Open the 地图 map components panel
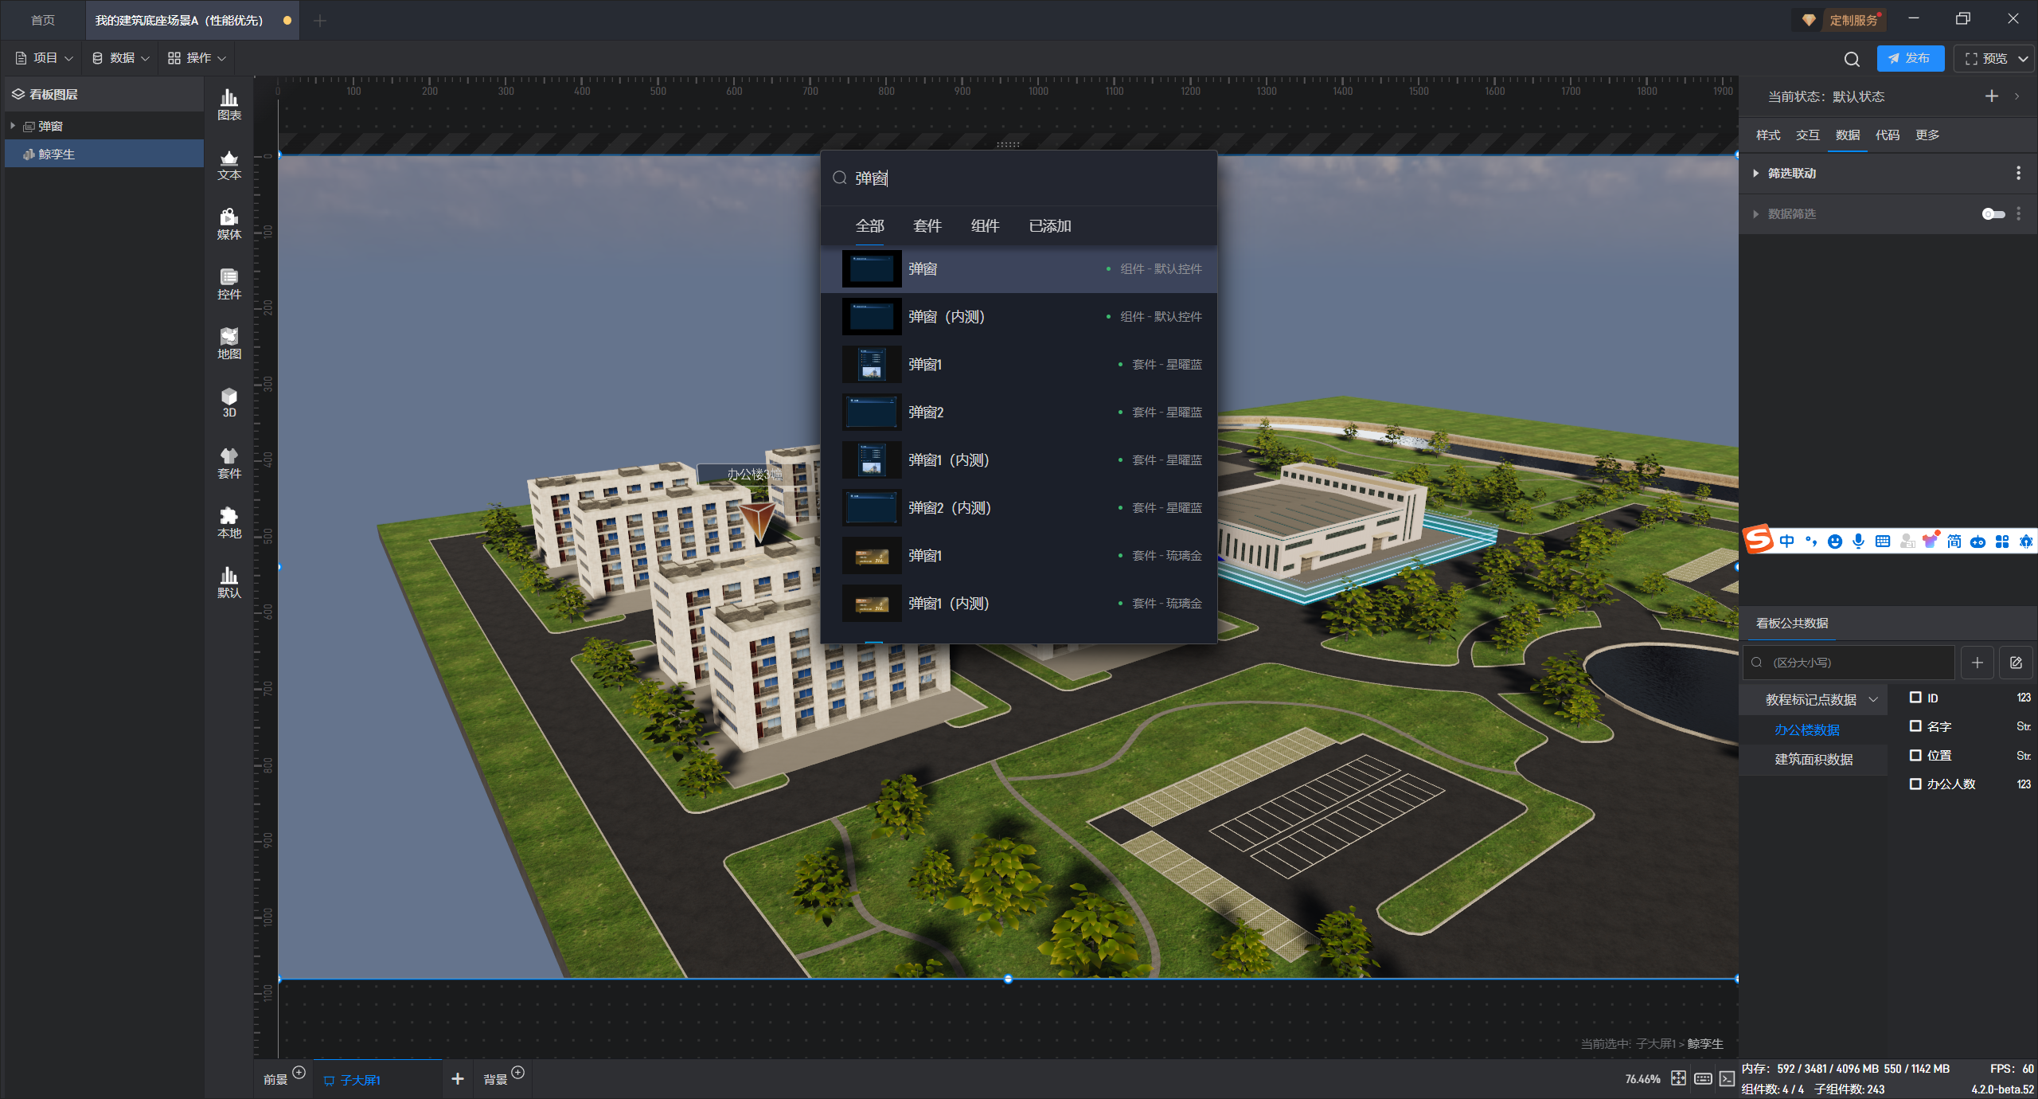Screen dimensions: 2038x1099 click(229, 343)
